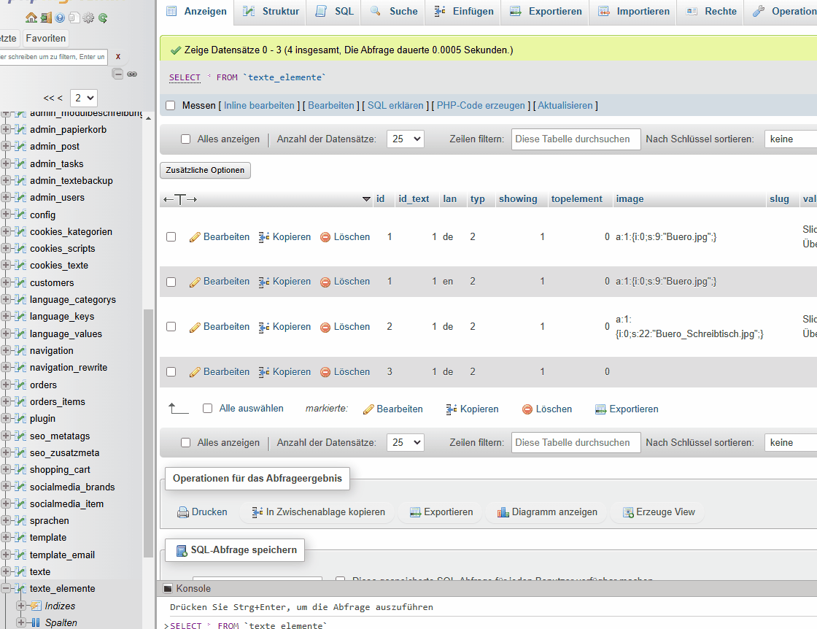Click the upper Zeilen filtern search field
Viewport: 817px width, 629px height.
pyautogui.click(x=576, y=139)
